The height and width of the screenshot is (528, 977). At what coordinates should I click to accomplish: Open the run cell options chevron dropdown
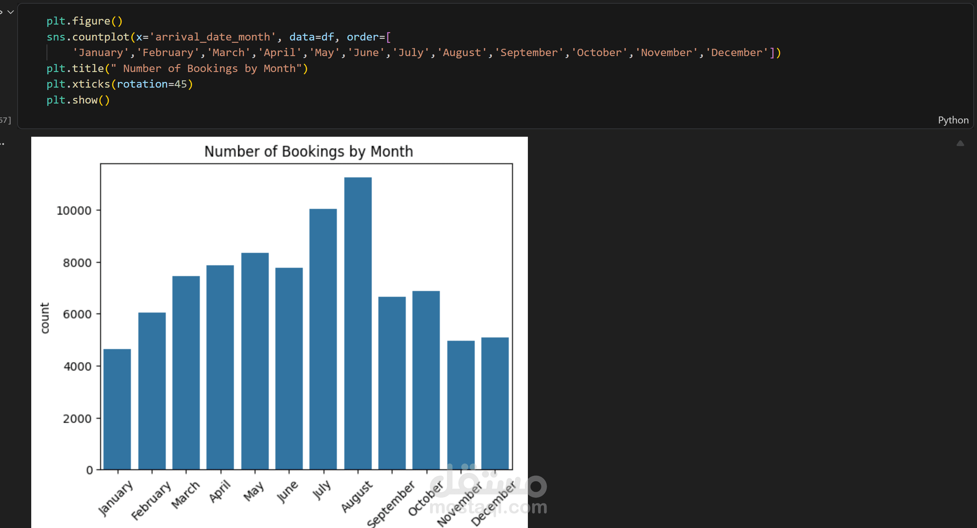(11, 12)
